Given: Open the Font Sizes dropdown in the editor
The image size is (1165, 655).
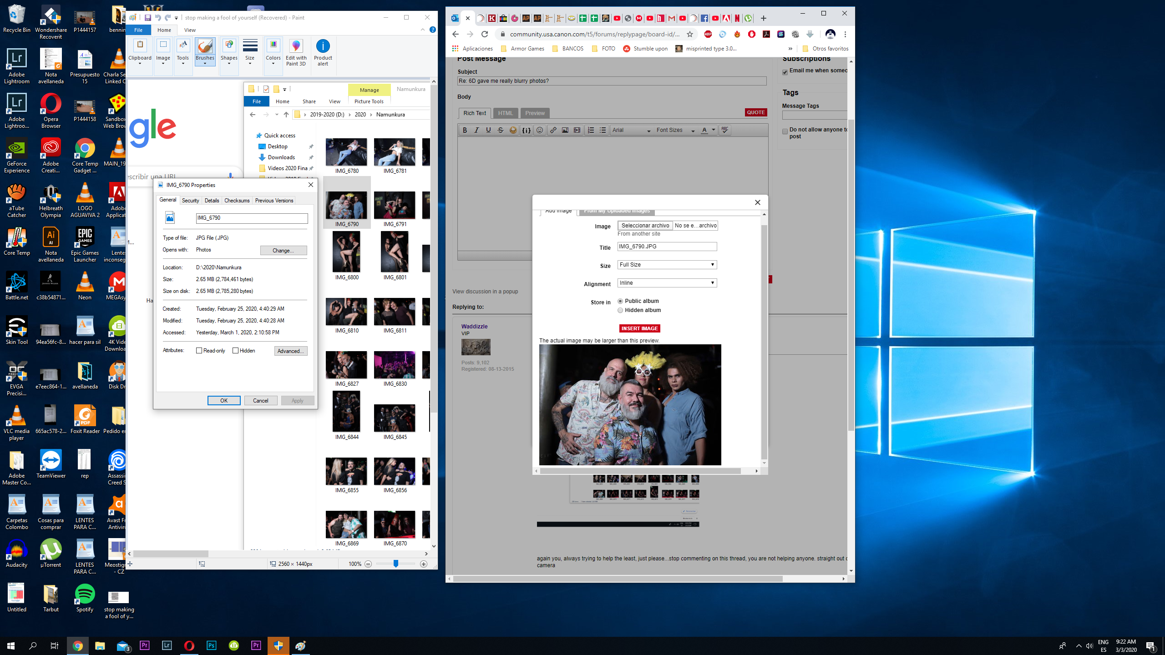Looking at the screenshot, I should (675, 130).
